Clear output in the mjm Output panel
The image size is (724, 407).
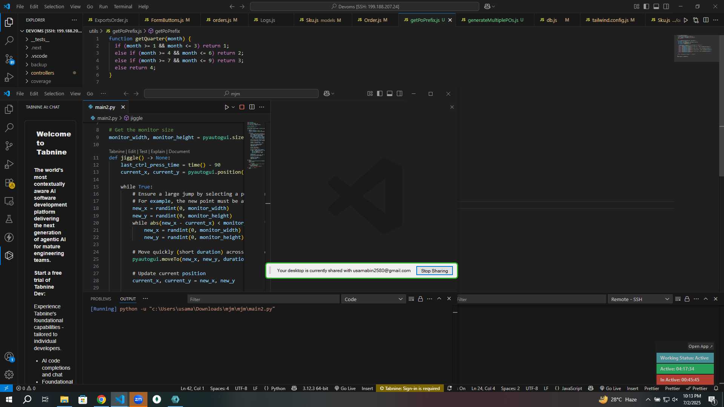pos(411,299)
